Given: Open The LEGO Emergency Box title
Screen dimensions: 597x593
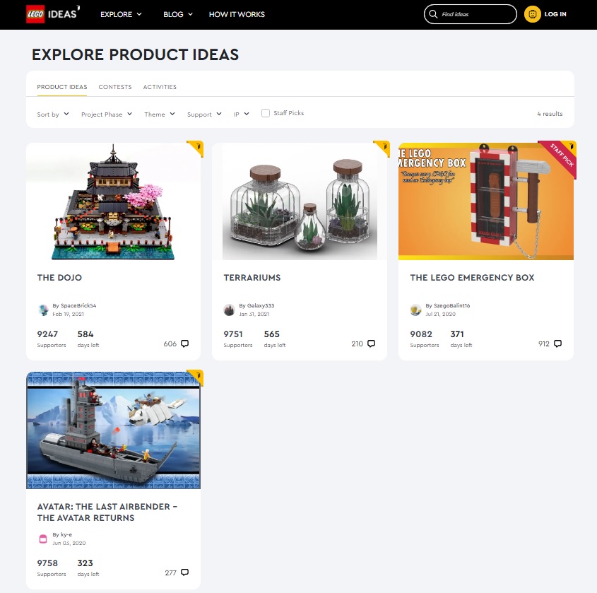Looking at the screenshot, I should (x=472, y=278).
